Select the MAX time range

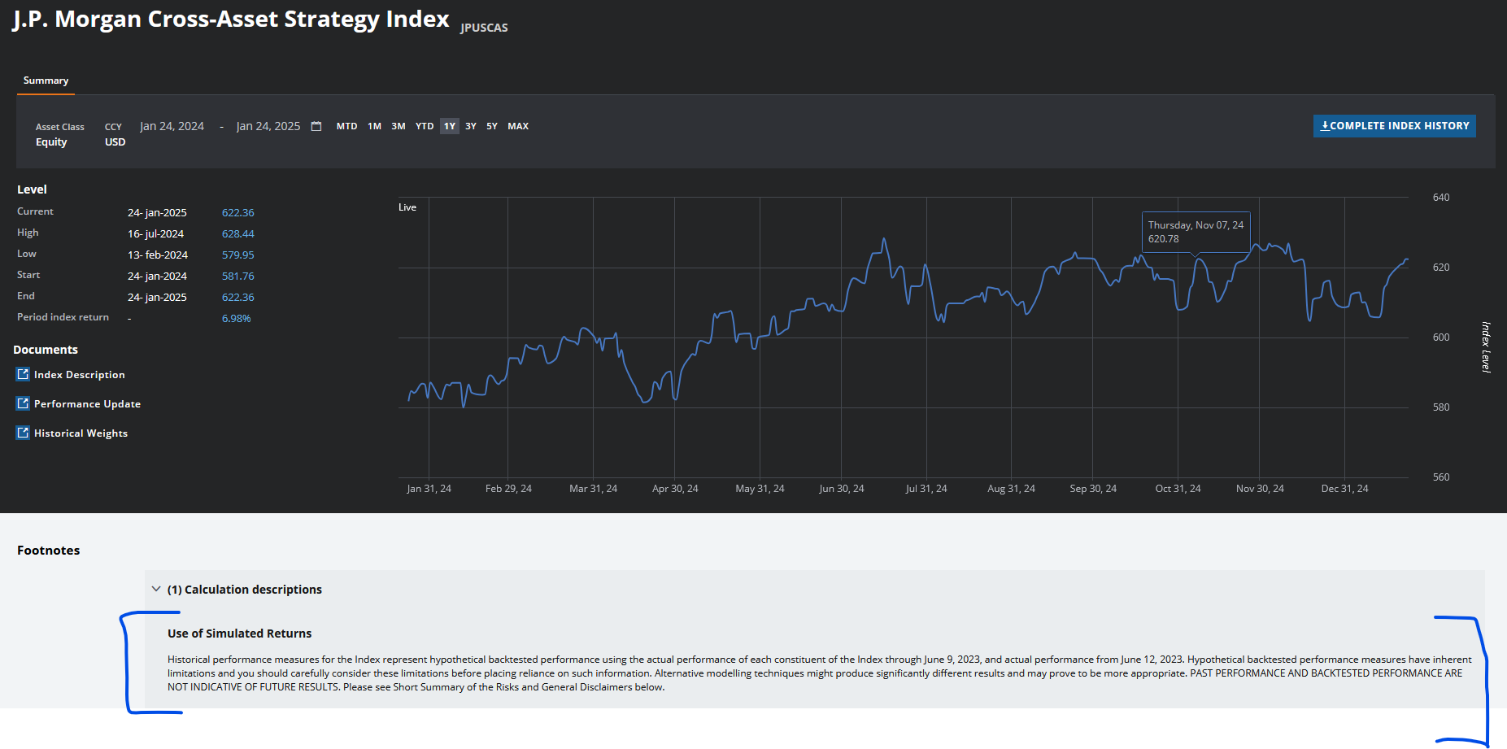(x=518, y=126)
